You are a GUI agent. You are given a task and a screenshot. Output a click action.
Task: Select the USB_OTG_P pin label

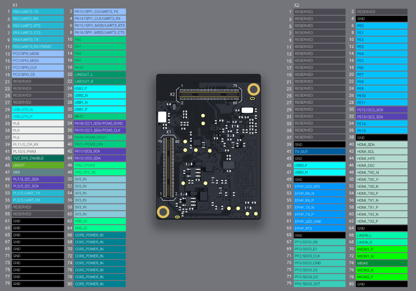tap(38, 116)
